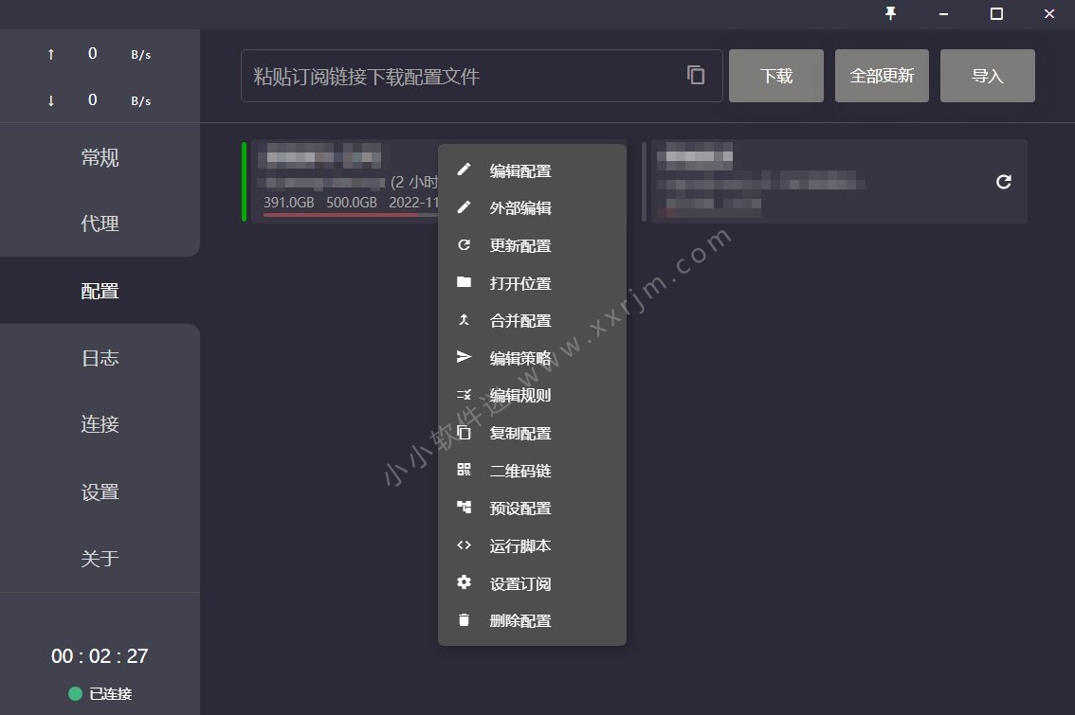The height and width of the screenshot is (715, 1075).
Task: Open the 代理 tab in sidebar
Action: (100, 223)
